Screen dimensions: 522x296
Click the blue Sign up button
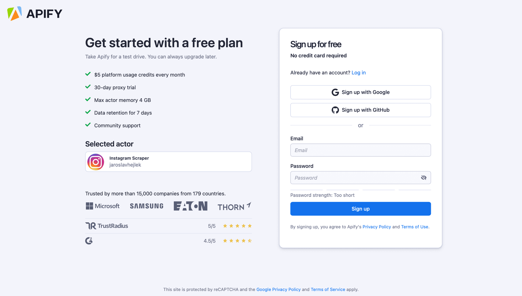coord(360,209)
